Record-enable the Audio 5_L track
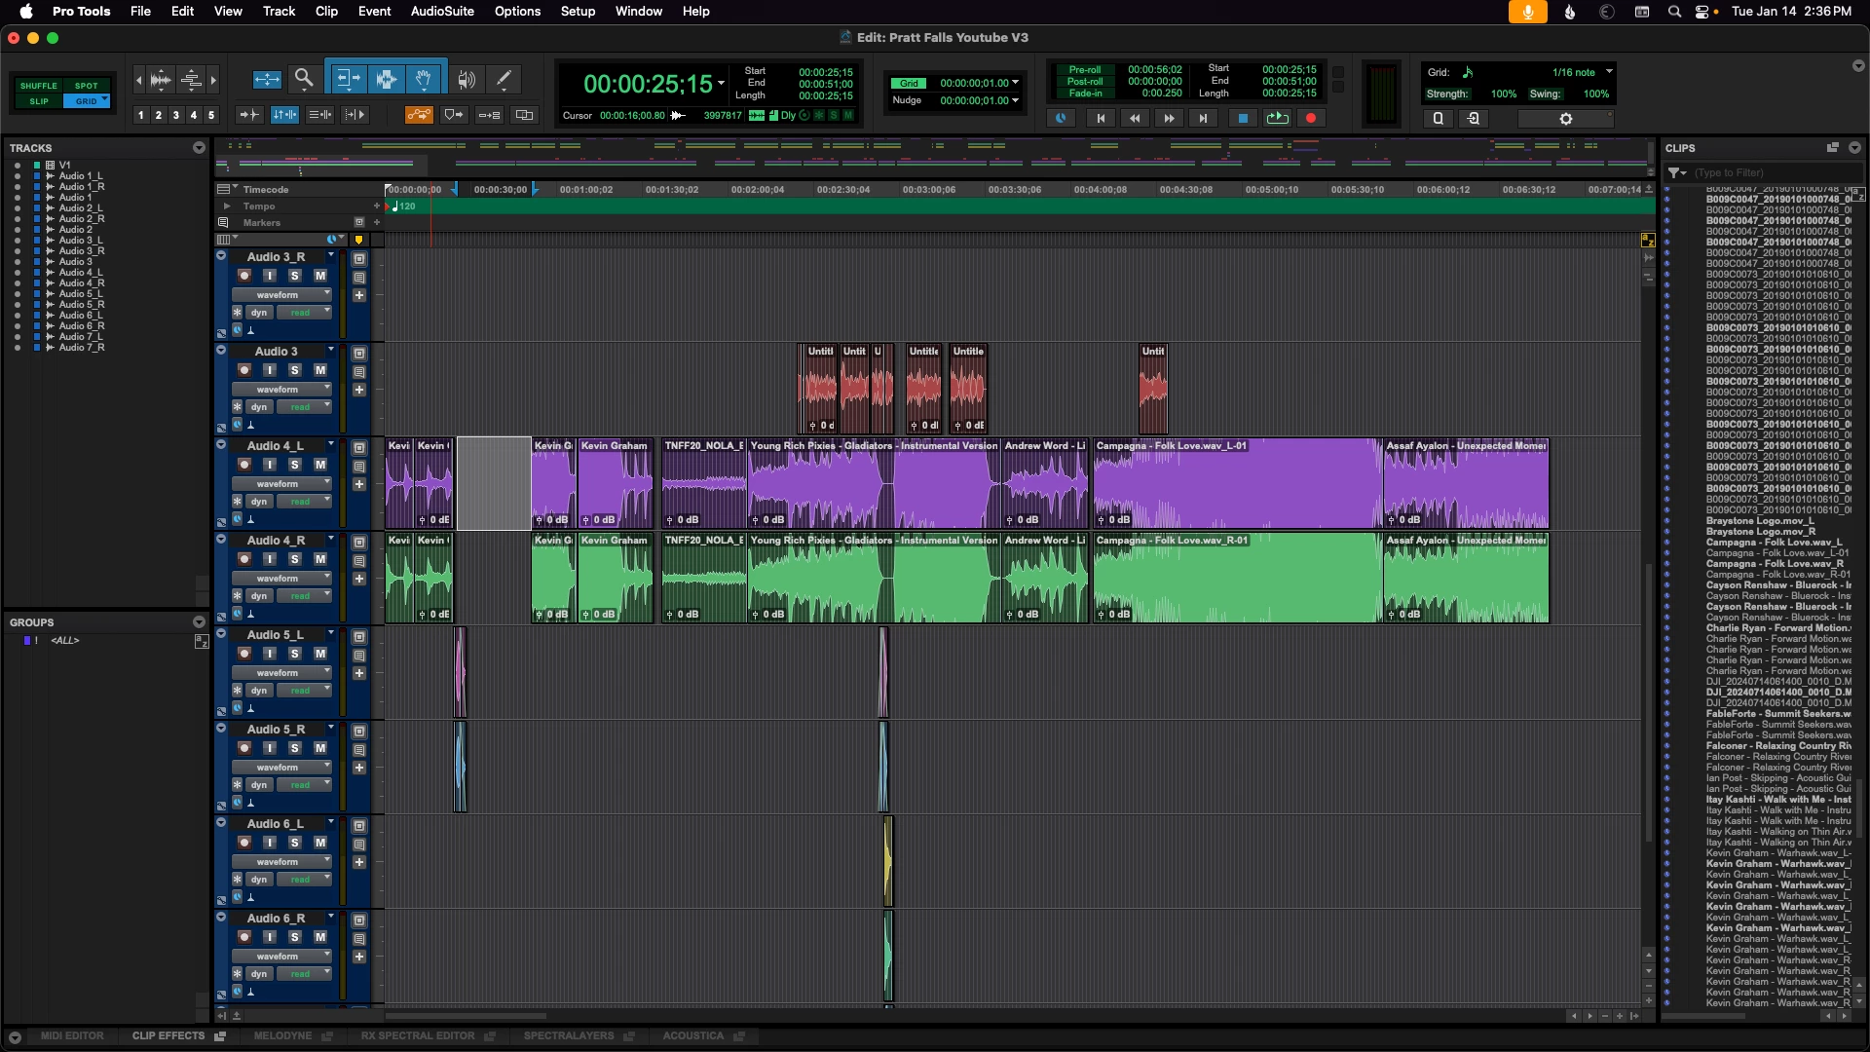The image size is (1870, 1052). (x=244, y=654)
